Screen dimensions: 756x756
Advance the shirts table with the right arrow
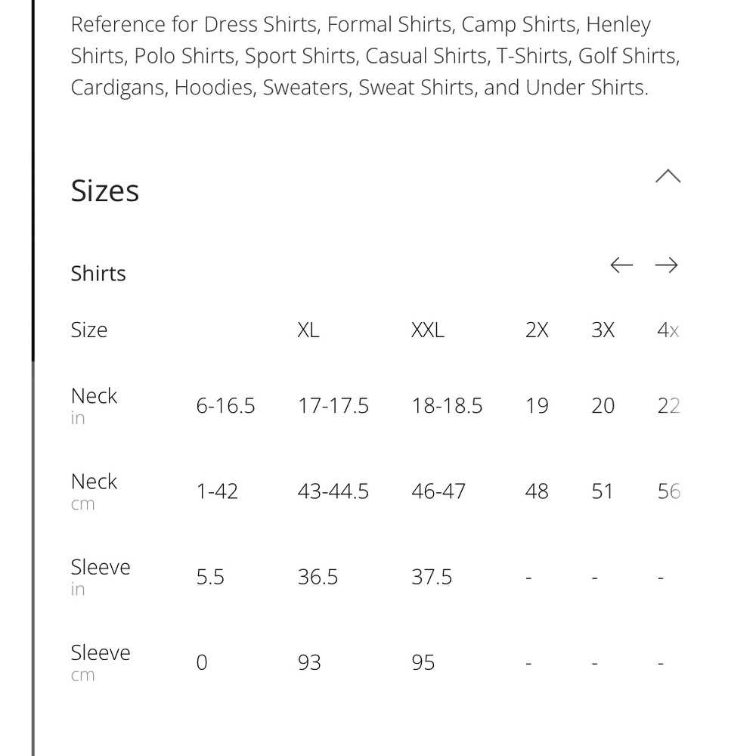tap(666, 265)
